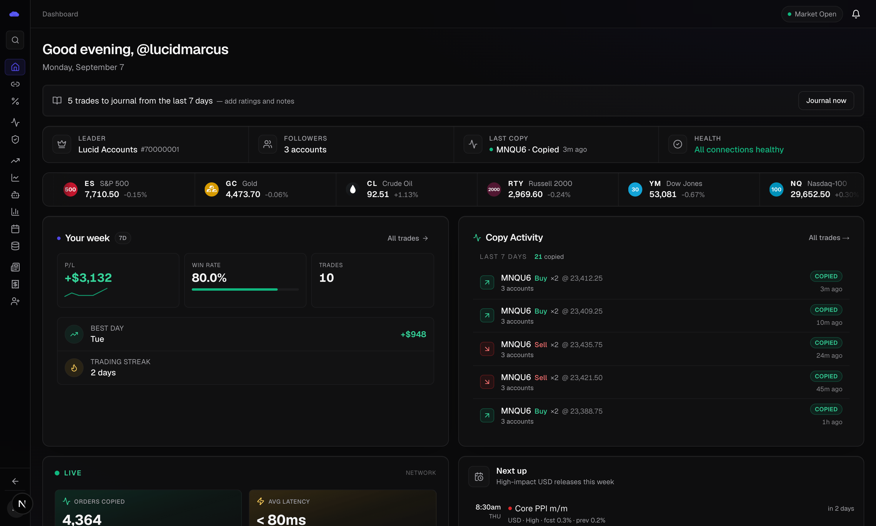Click the Market Open status pill
The width and height of the screenshot is (876, 526).
click(x=812, y=14)
